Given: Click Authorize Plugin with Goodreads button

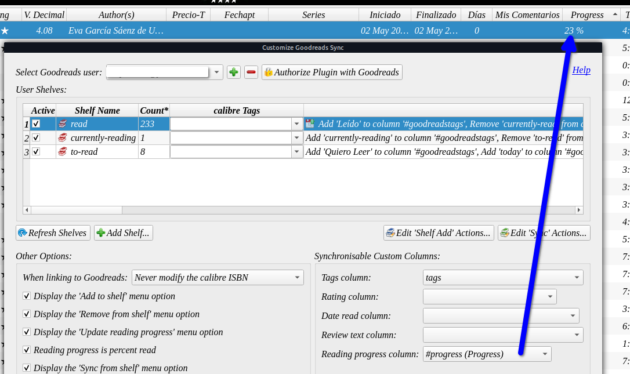Looking at the screenshot, I should (x=332, y=72).
